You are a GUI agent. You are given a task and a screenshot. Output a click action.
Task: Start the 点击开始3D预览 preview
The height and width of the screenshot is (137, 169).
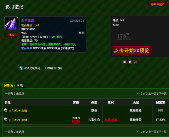(x=131, y=51)
